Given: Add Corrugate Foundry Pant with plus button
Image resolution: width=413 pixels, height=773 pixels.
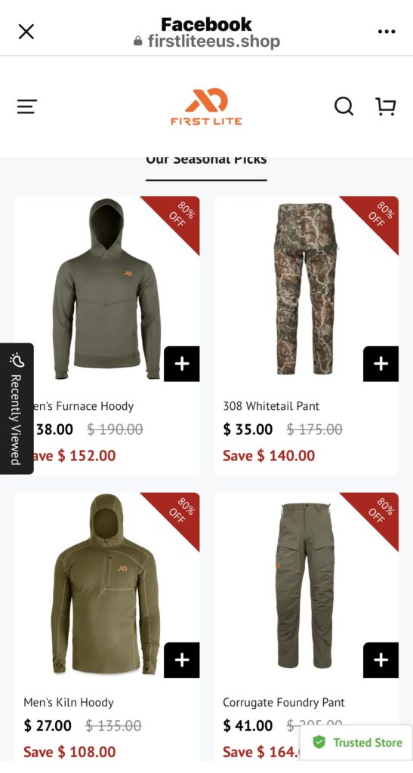Looking at the screenshot, I should coord(381,660).
